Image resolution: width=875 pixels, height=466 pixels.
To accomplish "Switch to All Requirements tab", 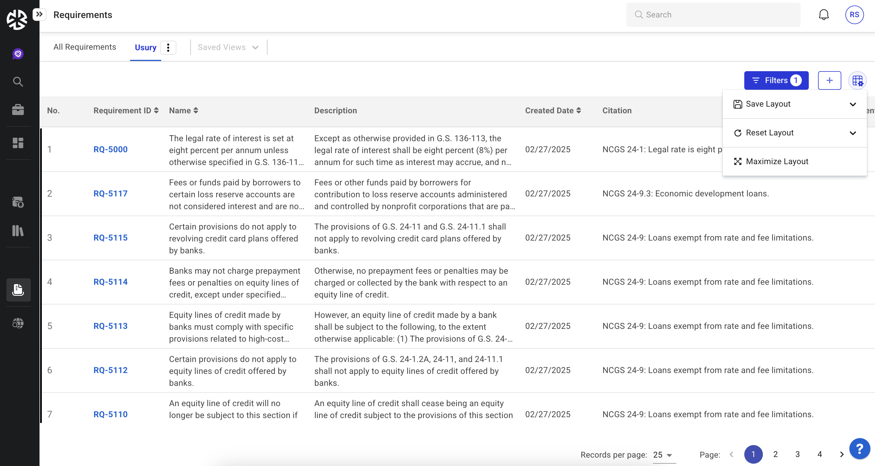I will point(85,47).
